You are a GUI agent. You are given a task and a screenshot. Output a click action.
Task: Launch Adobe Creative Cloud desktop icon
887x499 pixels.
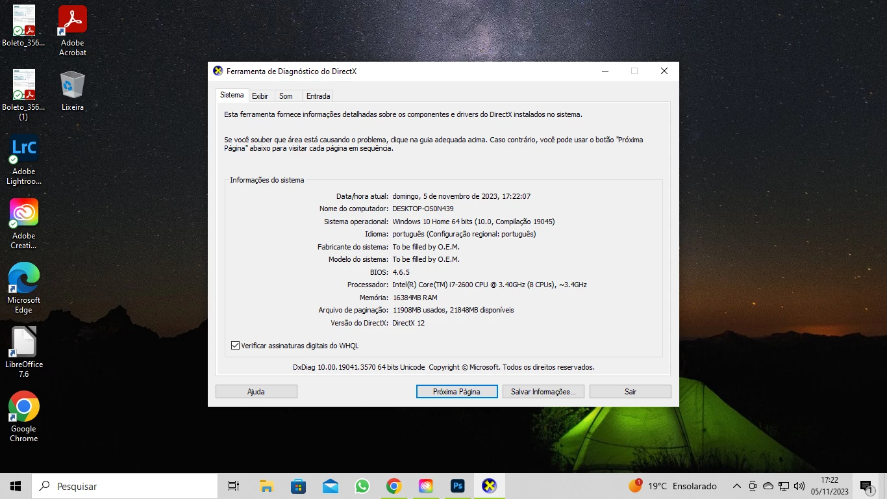(x=24, y=224)
